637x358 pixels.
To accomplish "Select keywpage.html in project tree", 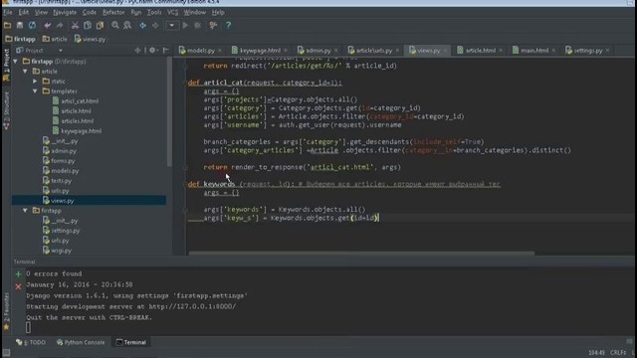I will (x=78, y=131).
